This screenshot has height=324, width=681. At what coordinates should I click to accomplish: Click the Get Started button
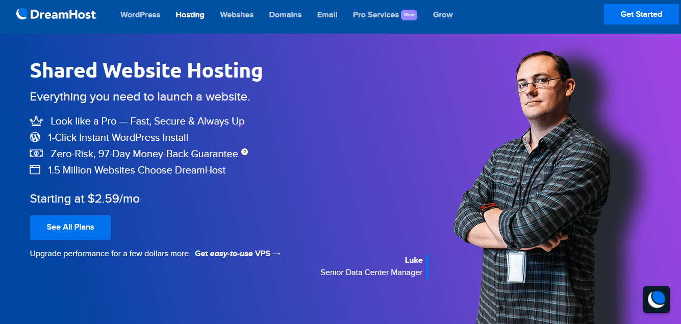tap(641, 14)
